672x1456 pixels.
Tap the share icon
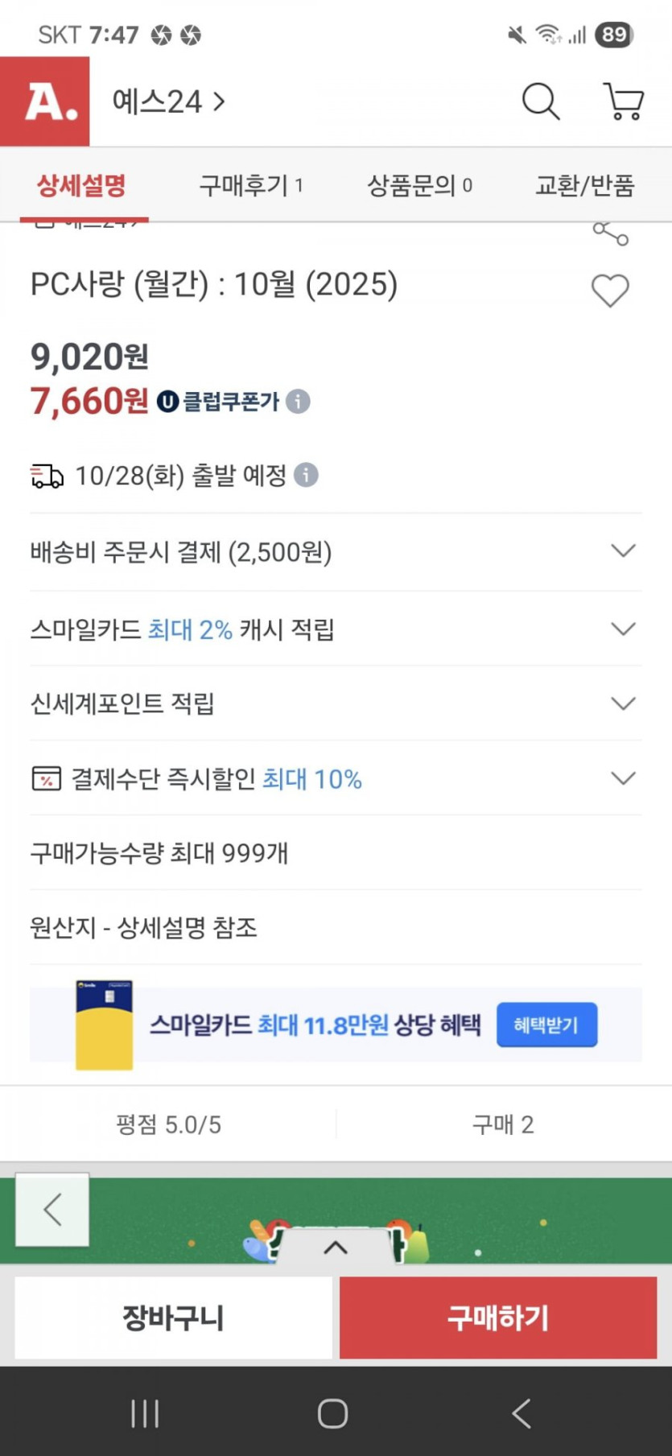[610, 233]
